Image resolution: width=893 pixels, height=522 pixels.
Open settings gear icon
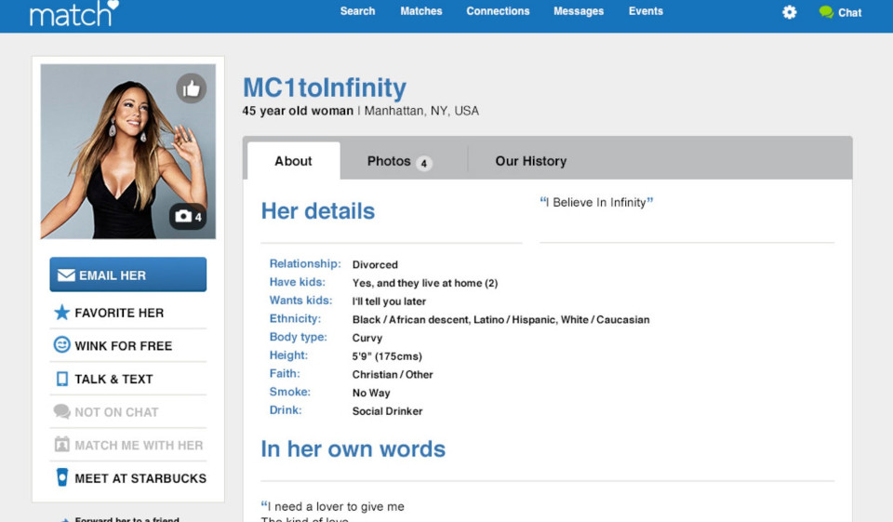[x=790, y=12]
